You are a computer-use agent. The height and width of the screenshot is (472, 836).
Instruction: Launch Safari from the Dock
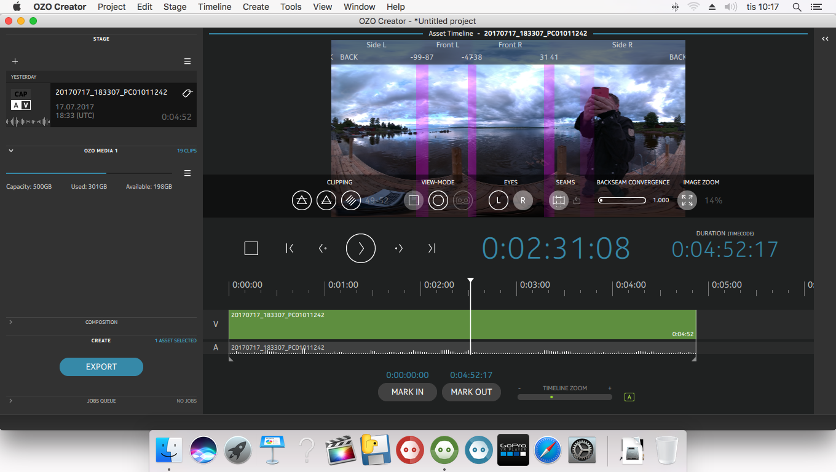pyautogui.click(x=546, y=450)
